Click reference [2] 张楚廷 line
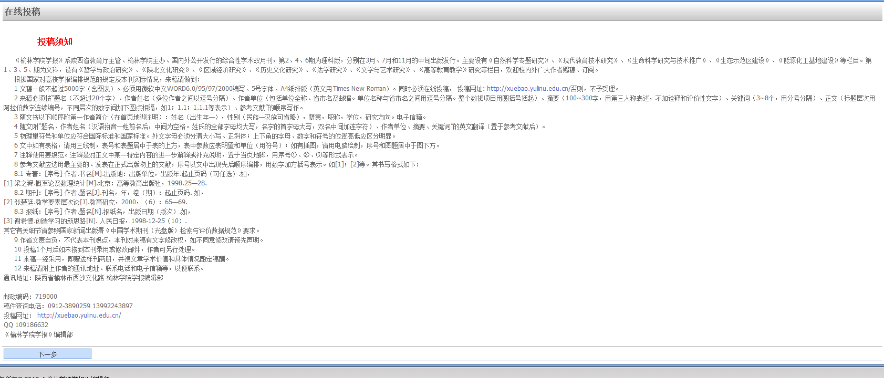 (x=96, y=202)
